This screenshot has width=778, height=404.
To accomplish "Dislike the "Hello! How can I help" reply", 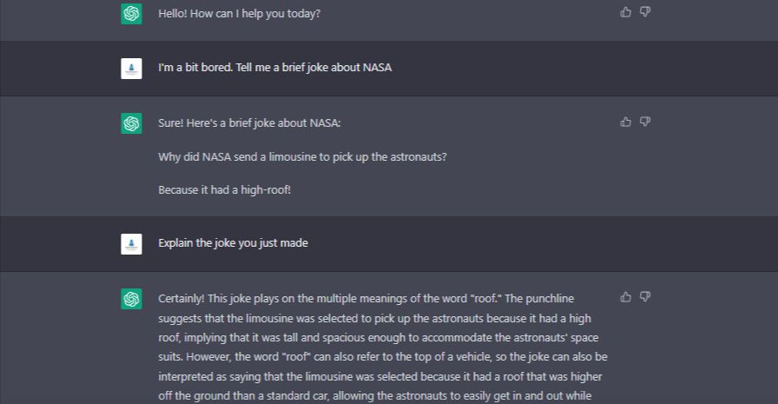I will [x=645, y=12].
